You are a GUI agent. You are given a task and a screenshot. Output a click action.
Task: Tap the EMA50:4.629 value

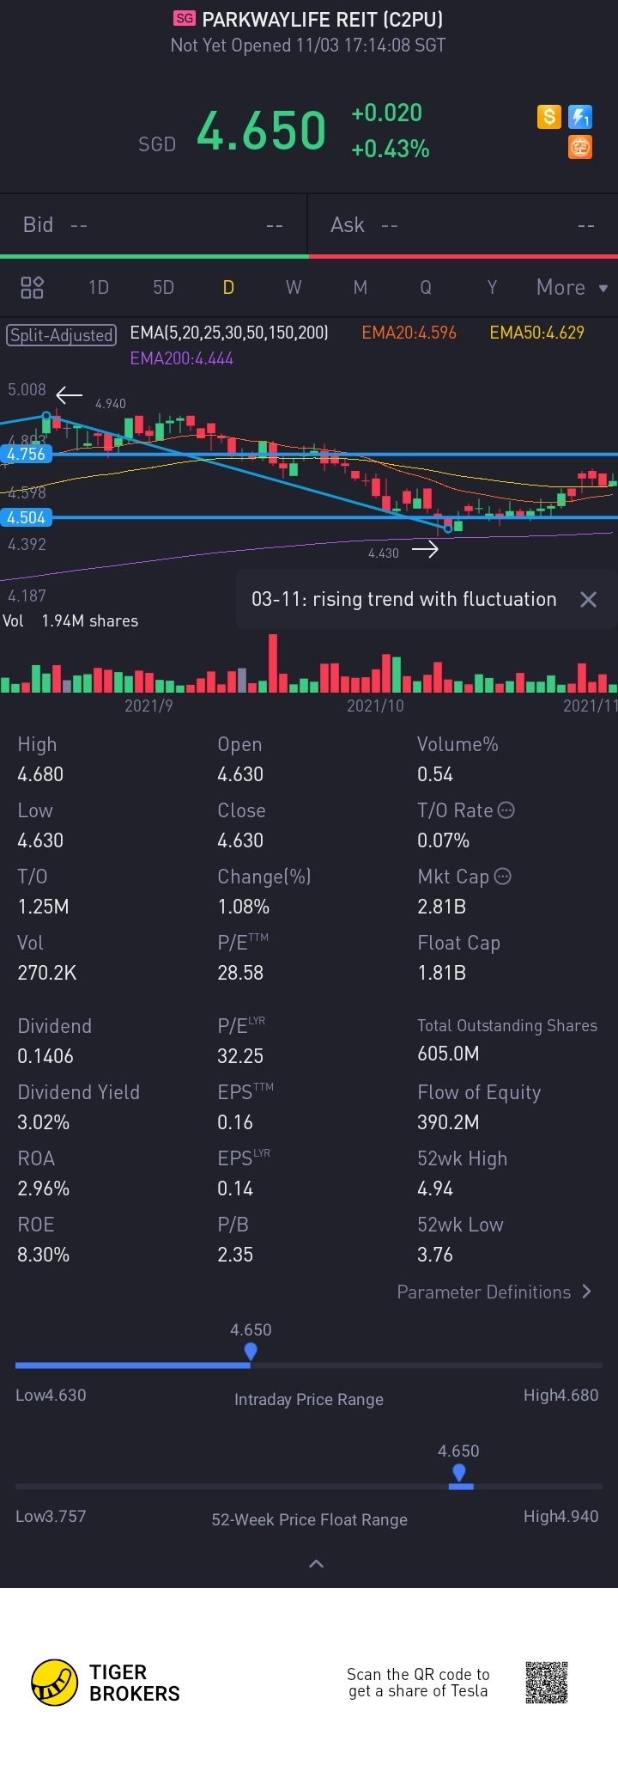coord(536,333)
